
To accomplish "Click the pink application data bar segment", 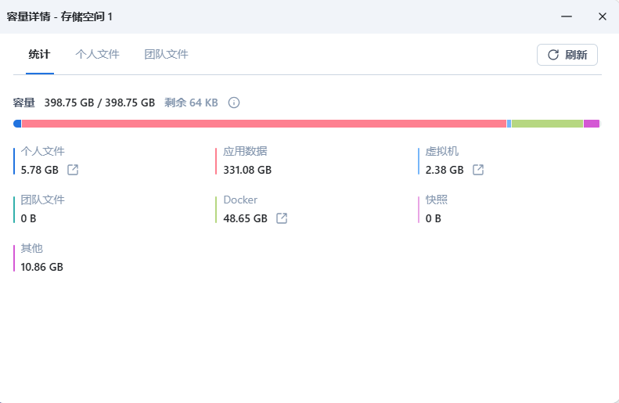I will click(264, 124).
